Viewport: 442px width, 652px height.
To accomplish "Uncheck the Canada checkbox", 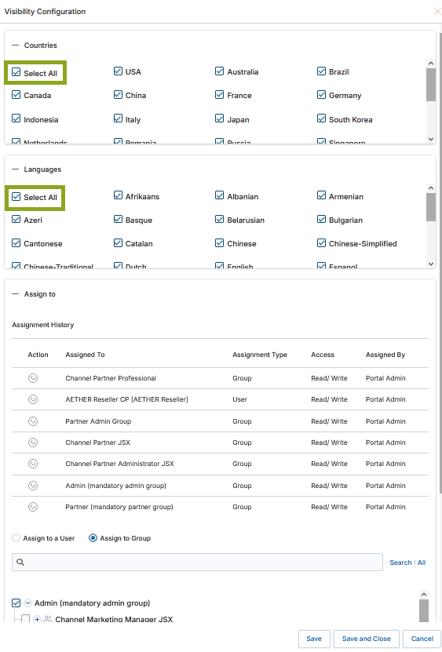I will point(16,95).
